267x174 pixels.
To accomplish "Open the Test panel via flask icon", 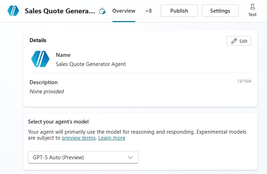I will tap(252, 11).
